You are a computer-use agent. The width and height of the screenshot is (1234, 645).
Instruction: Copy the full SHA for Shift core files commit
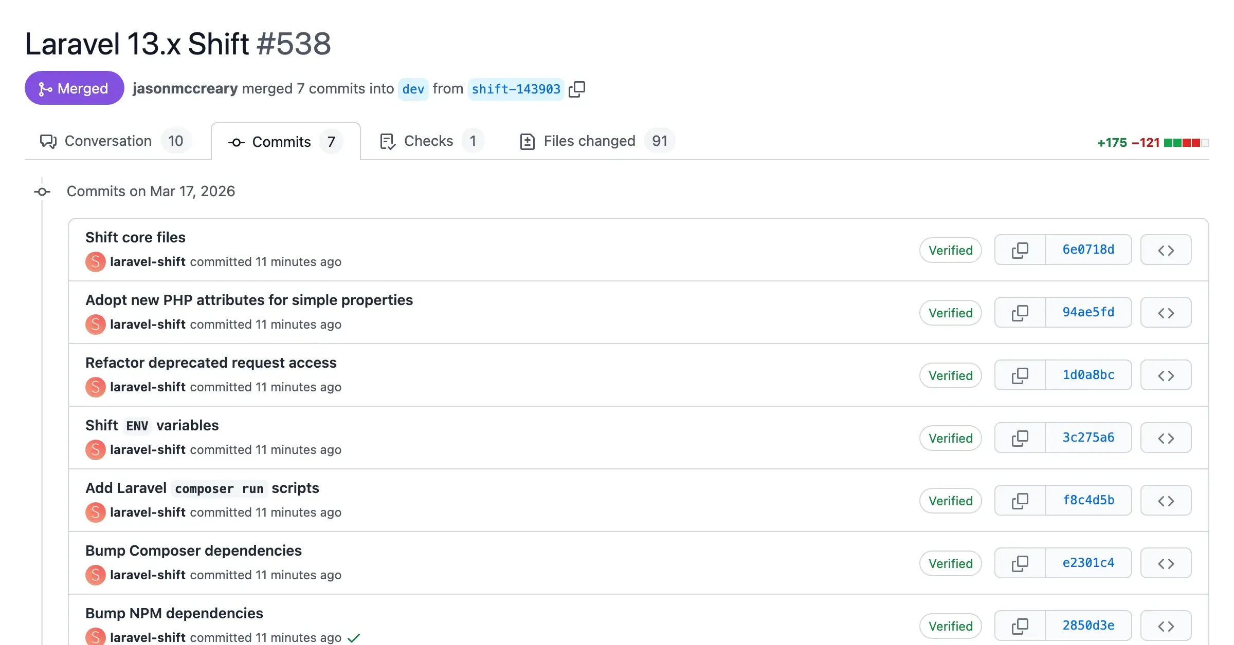1020,250
